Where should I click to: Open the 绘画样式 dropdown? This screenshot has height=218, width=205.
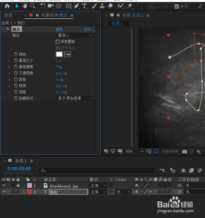pos(75,98)
